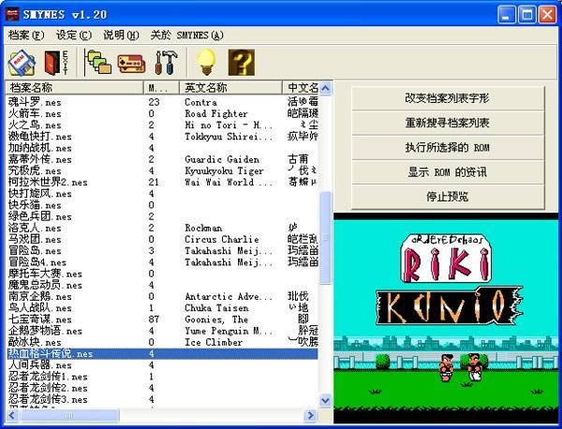Click the SMYNES title bar app icon

(12, 14)
